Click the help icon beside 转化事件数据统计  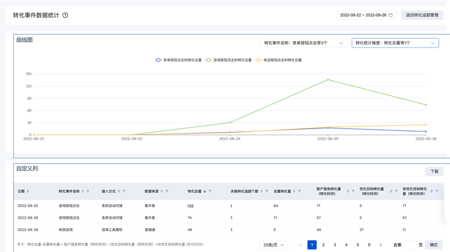point(65,15)
